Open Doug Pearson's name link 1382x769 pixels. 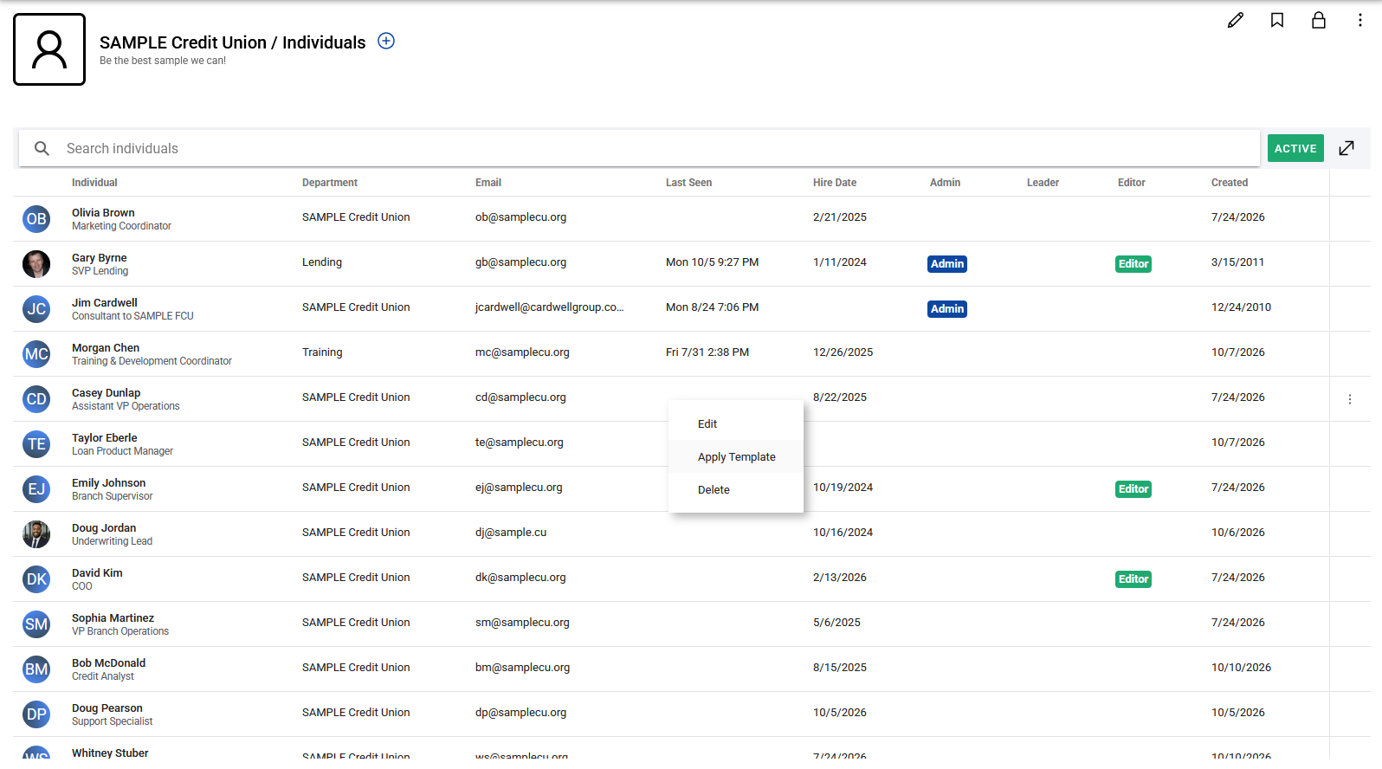(107, 708)
